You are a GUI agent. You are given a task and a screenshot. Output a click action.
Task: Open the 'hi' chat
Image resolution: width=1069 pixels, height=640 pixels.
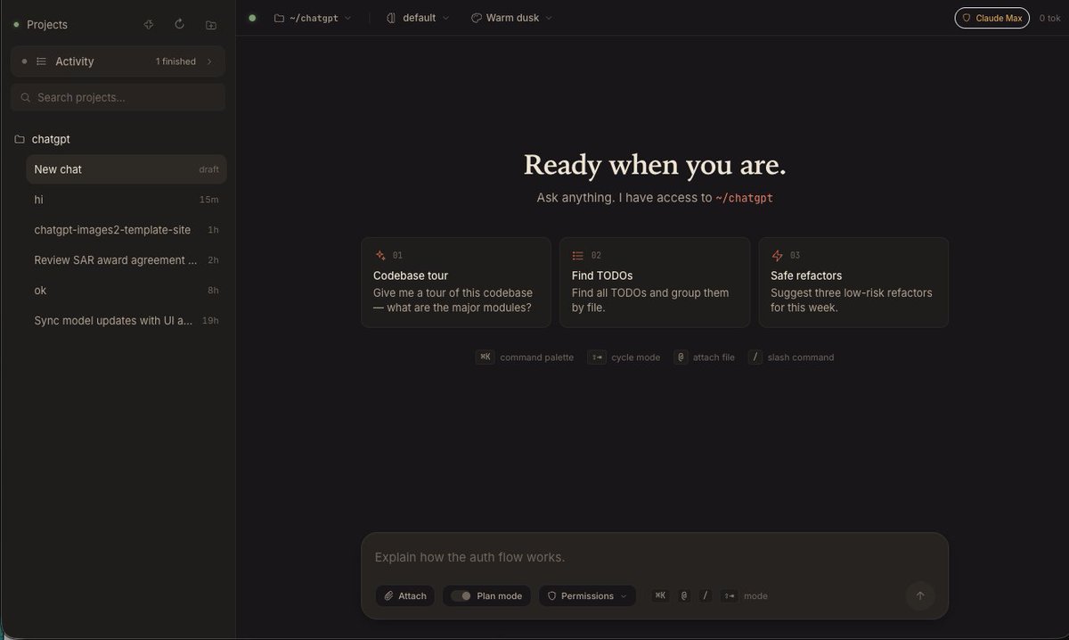(126, 200)
